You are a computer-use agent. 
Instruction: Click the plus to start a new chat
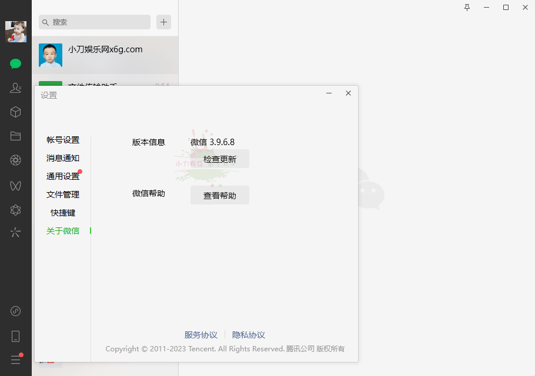coord(163,22)
